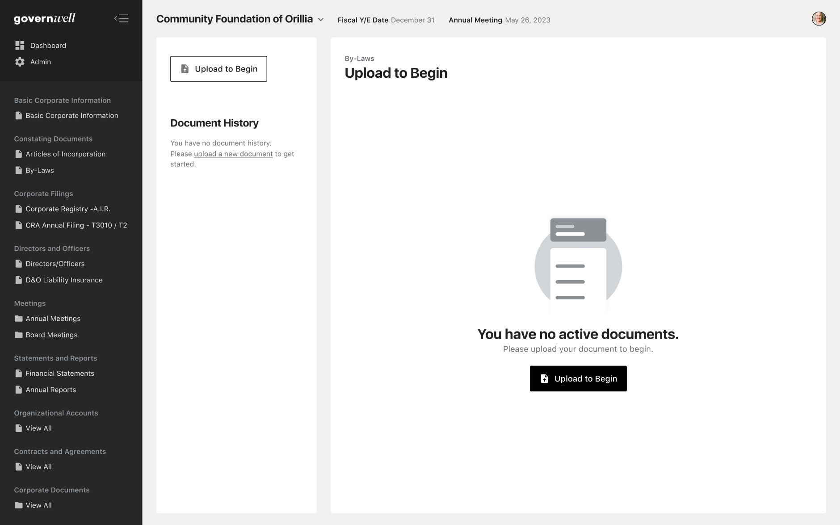
Task: Go to Financial Statements page
Action: (60, 374)
